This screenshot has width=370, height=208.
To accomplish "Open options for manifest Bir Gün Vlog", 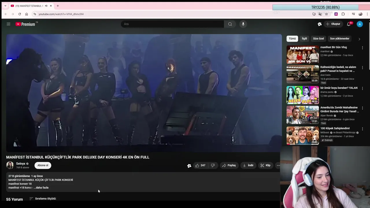I will pos(362,48).
